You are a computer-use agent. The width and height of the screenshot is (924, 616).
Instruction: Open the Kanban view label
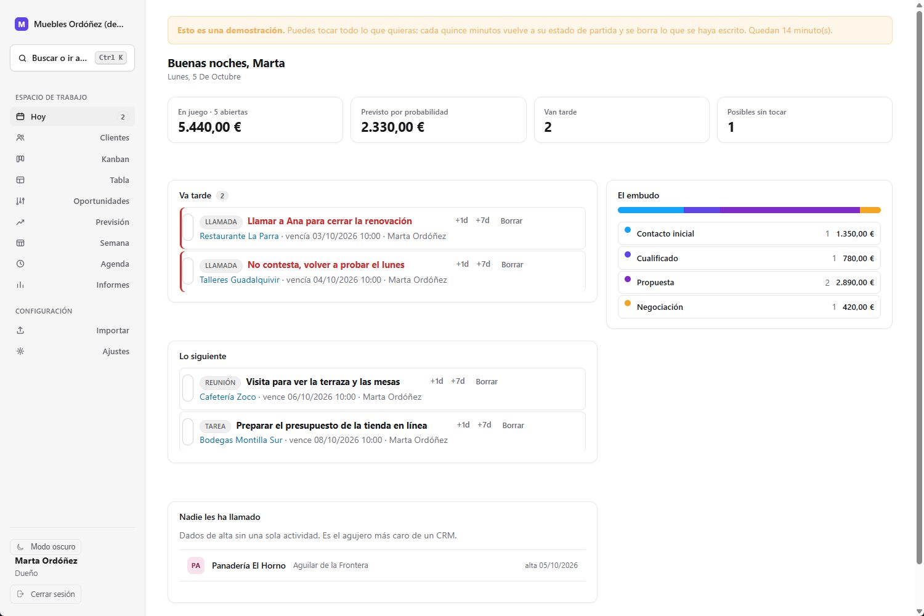click(x=115, y=159)
